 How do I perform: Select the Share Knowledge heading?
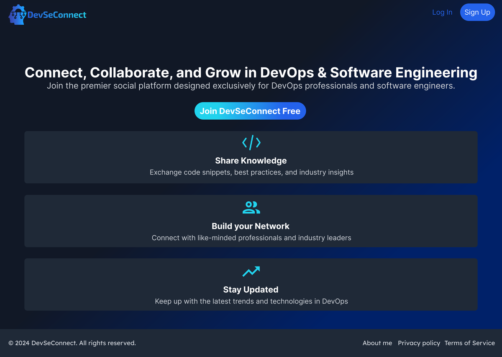[251, 161]
